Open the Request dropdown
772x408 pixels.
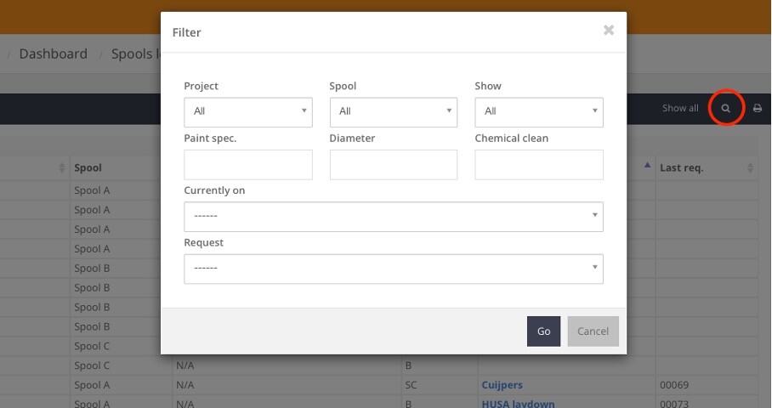393,268
